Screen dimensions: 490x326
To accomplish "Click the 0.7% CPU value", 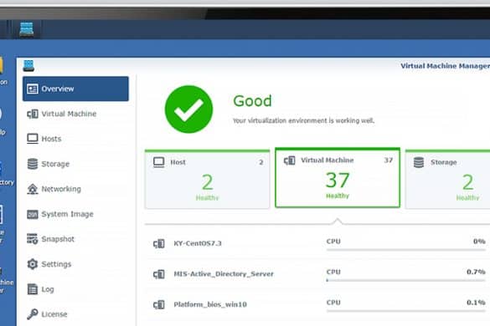I will point(476,272).
